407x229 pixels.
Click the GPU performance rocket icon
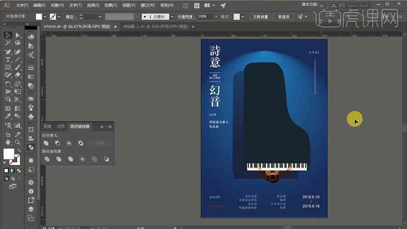(x=223, y=5)
